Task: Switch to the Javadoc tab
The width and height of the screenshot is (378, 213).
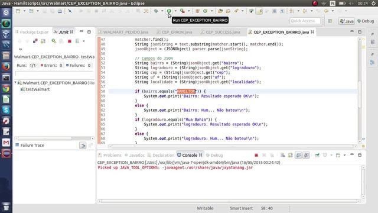Action: point(135,155)
